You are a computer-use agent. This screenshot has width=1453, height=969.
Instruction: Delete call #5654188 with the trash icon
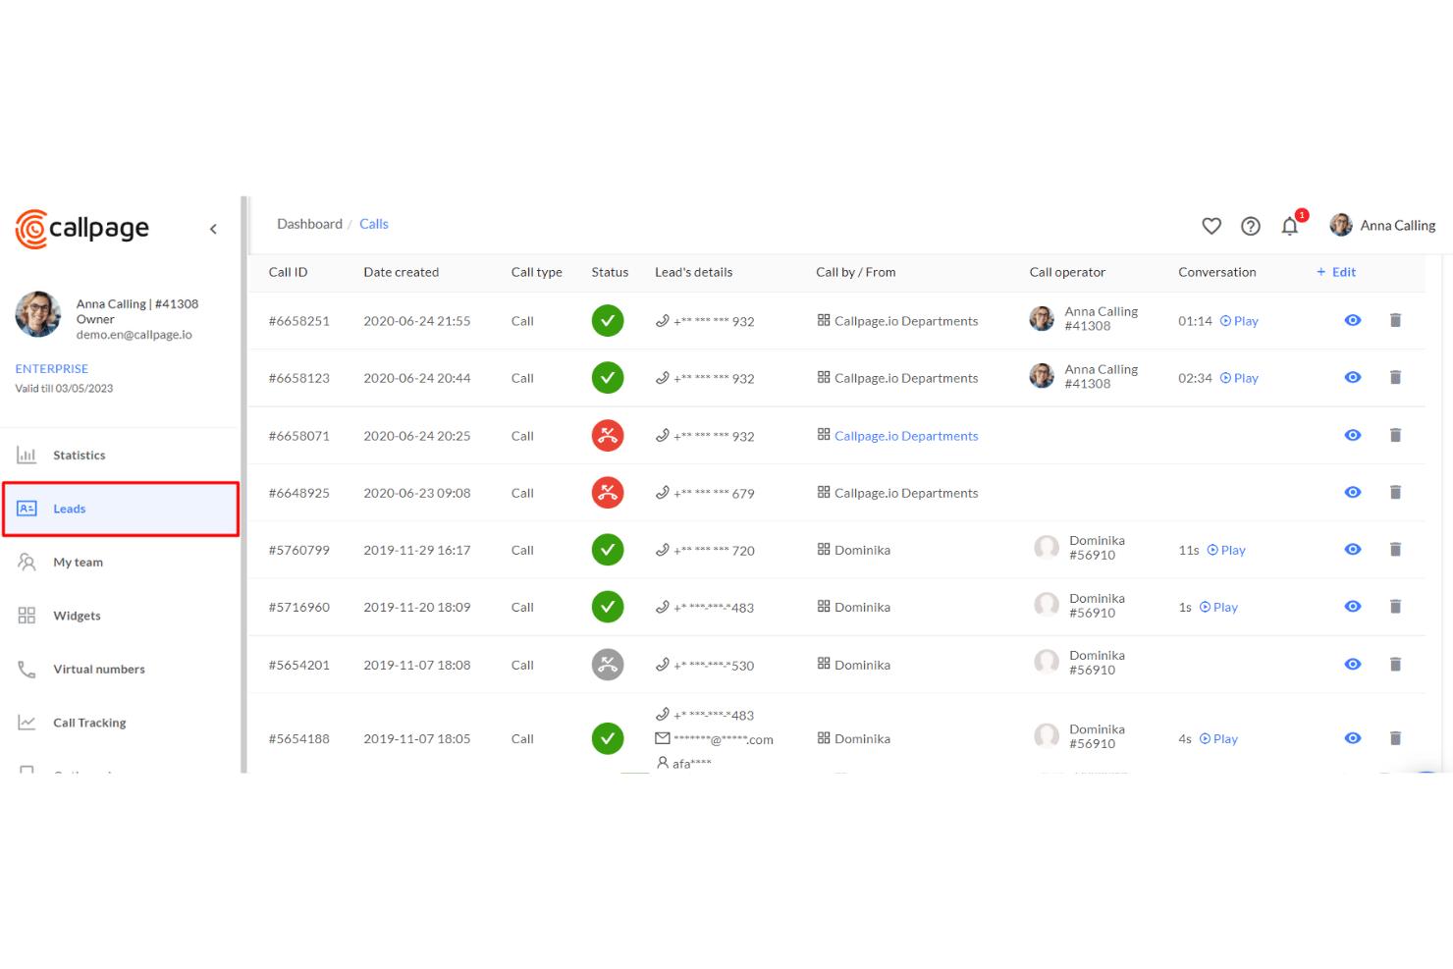[x=1395, y=738]
